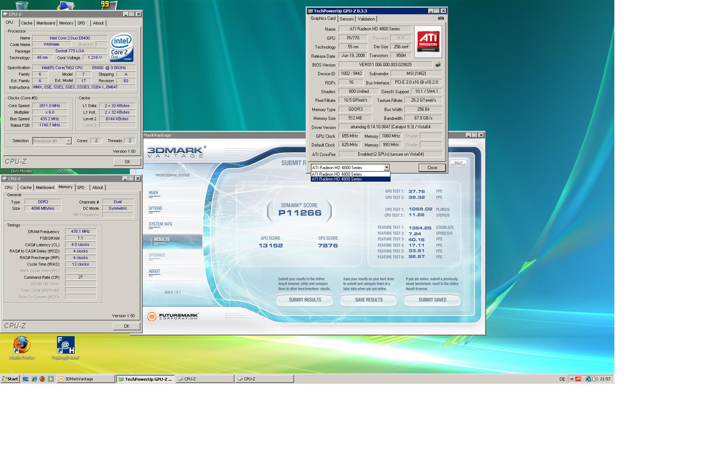Open Folding@Home desktop shortcut
Image resolution: width=716 pixels, height=452 pixels.
pyautogui.click(x=65, y=345)
